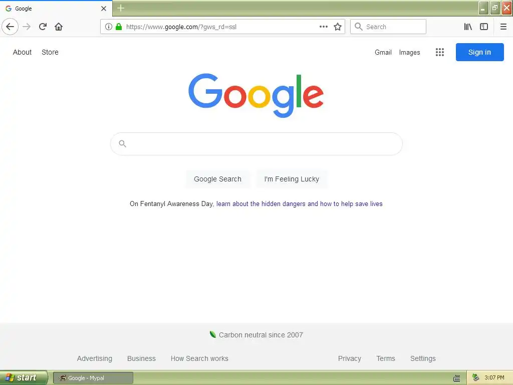Open Images link
This screenshot has height=385, width=513.
[x=409, y=52]
